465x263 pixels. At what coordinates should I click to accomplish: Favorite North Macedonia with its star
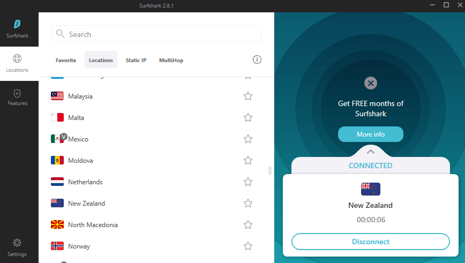tap(248, 224)
